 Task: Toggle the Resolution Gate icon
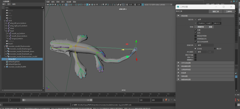coord(71,5)
